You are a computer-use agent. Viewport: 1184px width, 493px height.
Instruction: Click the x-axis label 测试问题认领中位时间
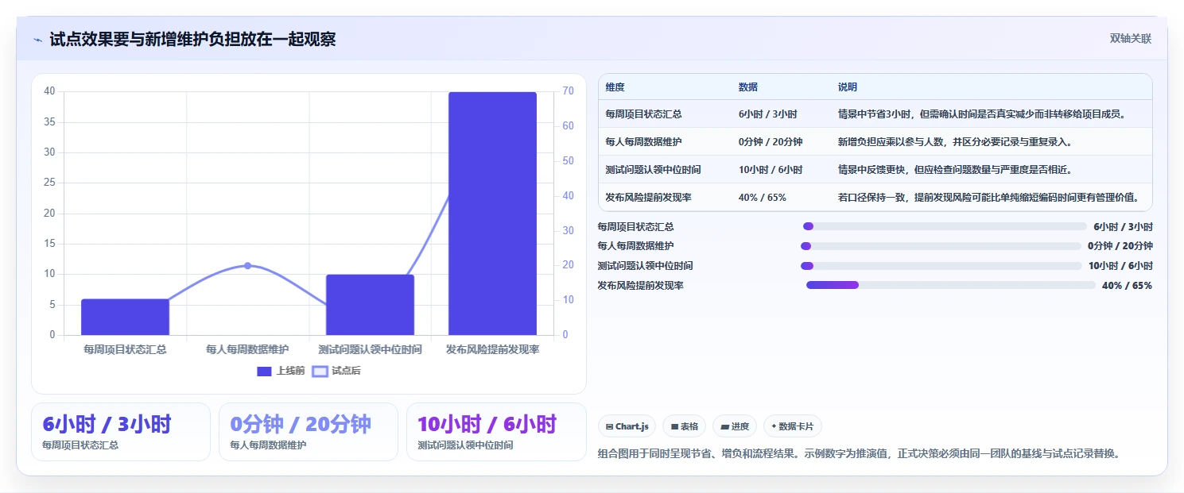click(x=370, y=349)
